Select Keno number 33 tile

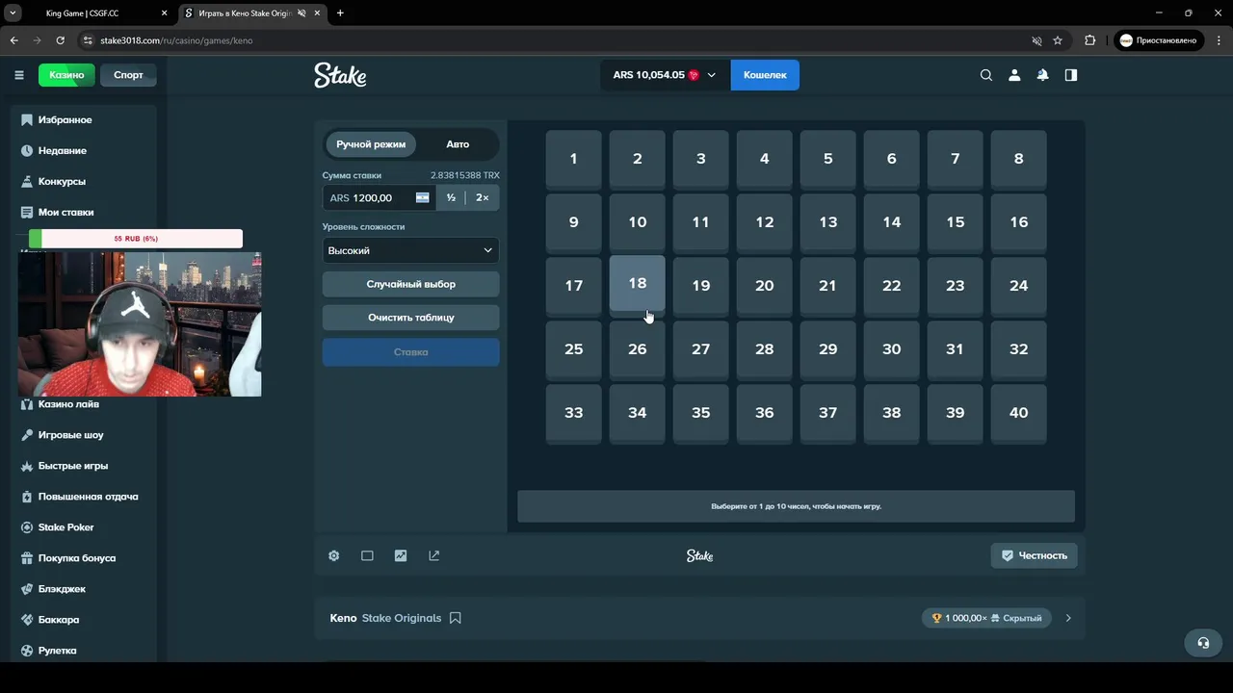[x=573, y=413]
